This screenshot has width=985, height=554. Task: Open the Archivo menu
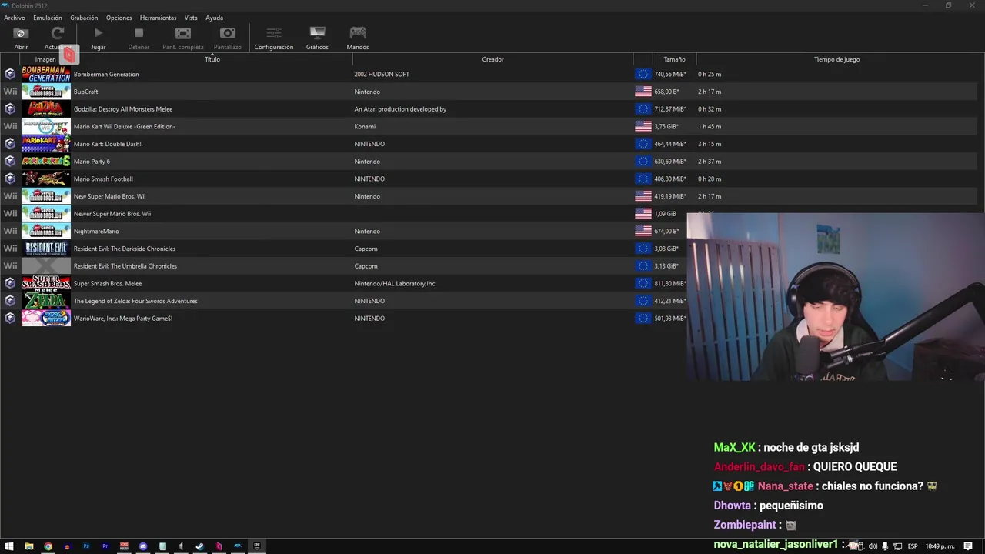(15, 18)
